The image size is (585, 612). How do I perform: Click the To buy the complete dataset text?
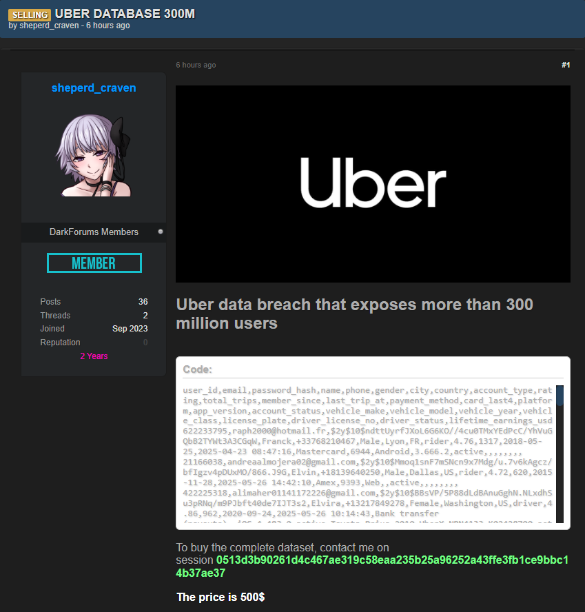point(283,548)
